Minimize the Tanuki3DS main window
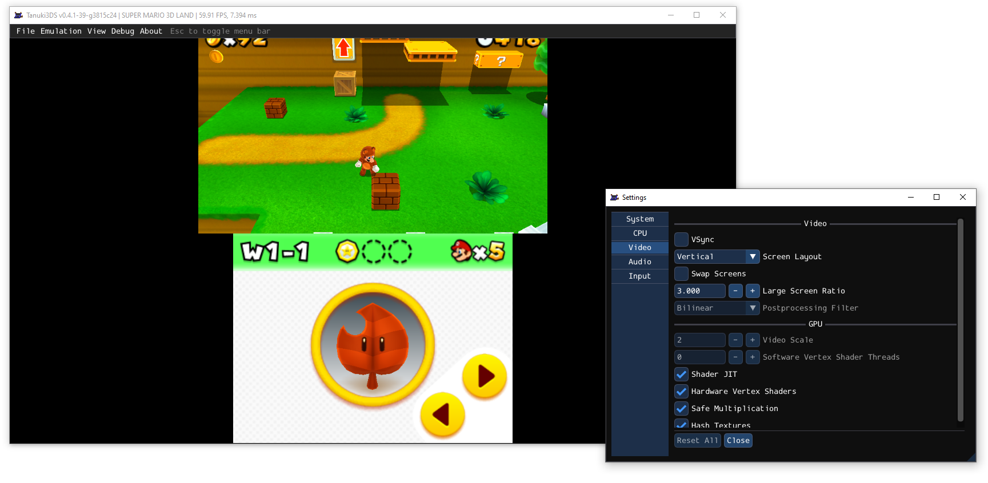988x483 pixels. pos(671,15)
